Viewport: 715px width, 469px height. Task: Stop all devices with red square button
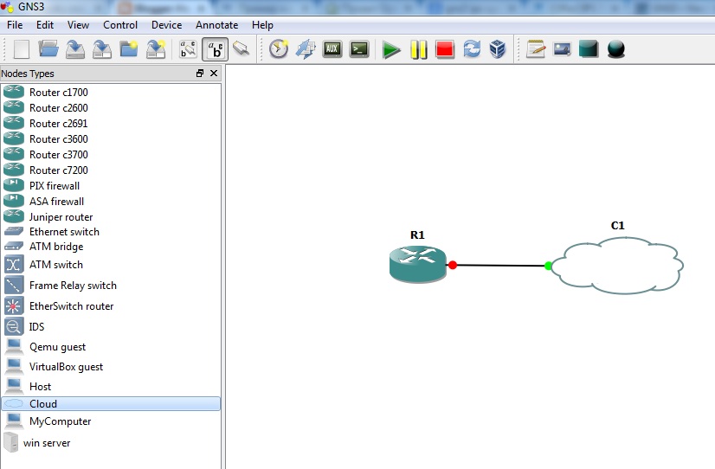[x=445, y=48]
